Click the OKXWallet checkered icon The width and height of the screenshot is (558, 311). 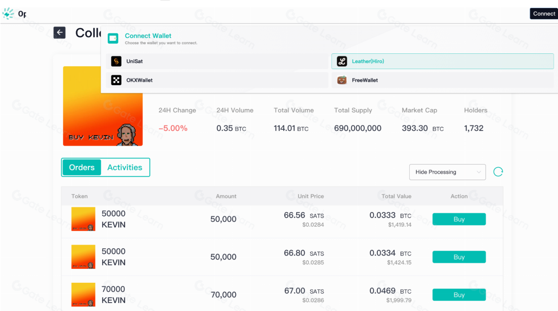click(117, 80)
